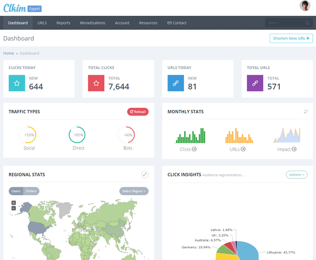This screenshot has height=260, width=316.
Task: Click the 7,644 total clicks value
Action: click(x=118, y=87)
